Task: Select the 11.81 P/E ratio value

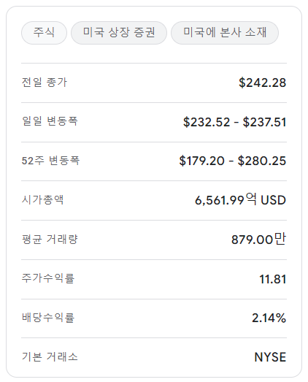Action: (273, 279)
